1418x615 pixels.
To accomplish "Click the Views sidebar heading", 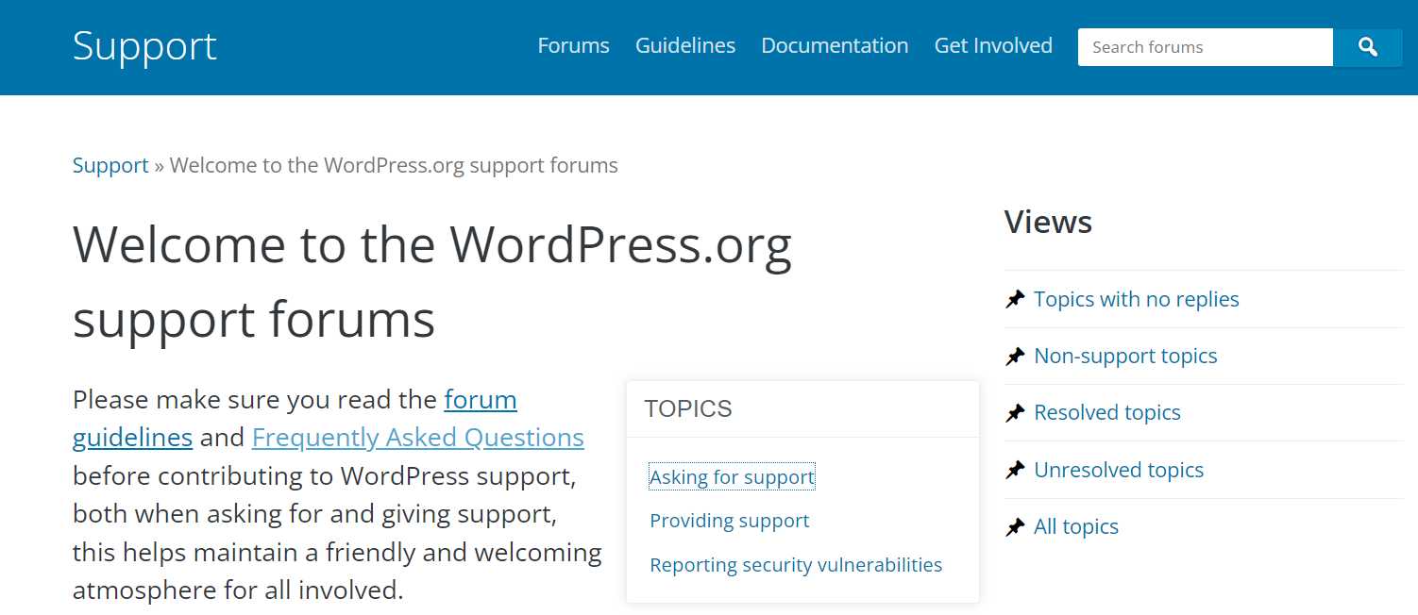I will pos(1048,222).
